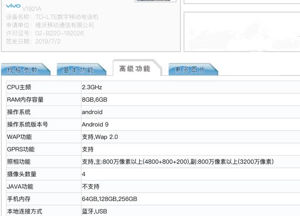
Task: Select the 设备名称 TD-LTE数字移动电话机 line
Action: pyautogui.click(x=52, y=17)
